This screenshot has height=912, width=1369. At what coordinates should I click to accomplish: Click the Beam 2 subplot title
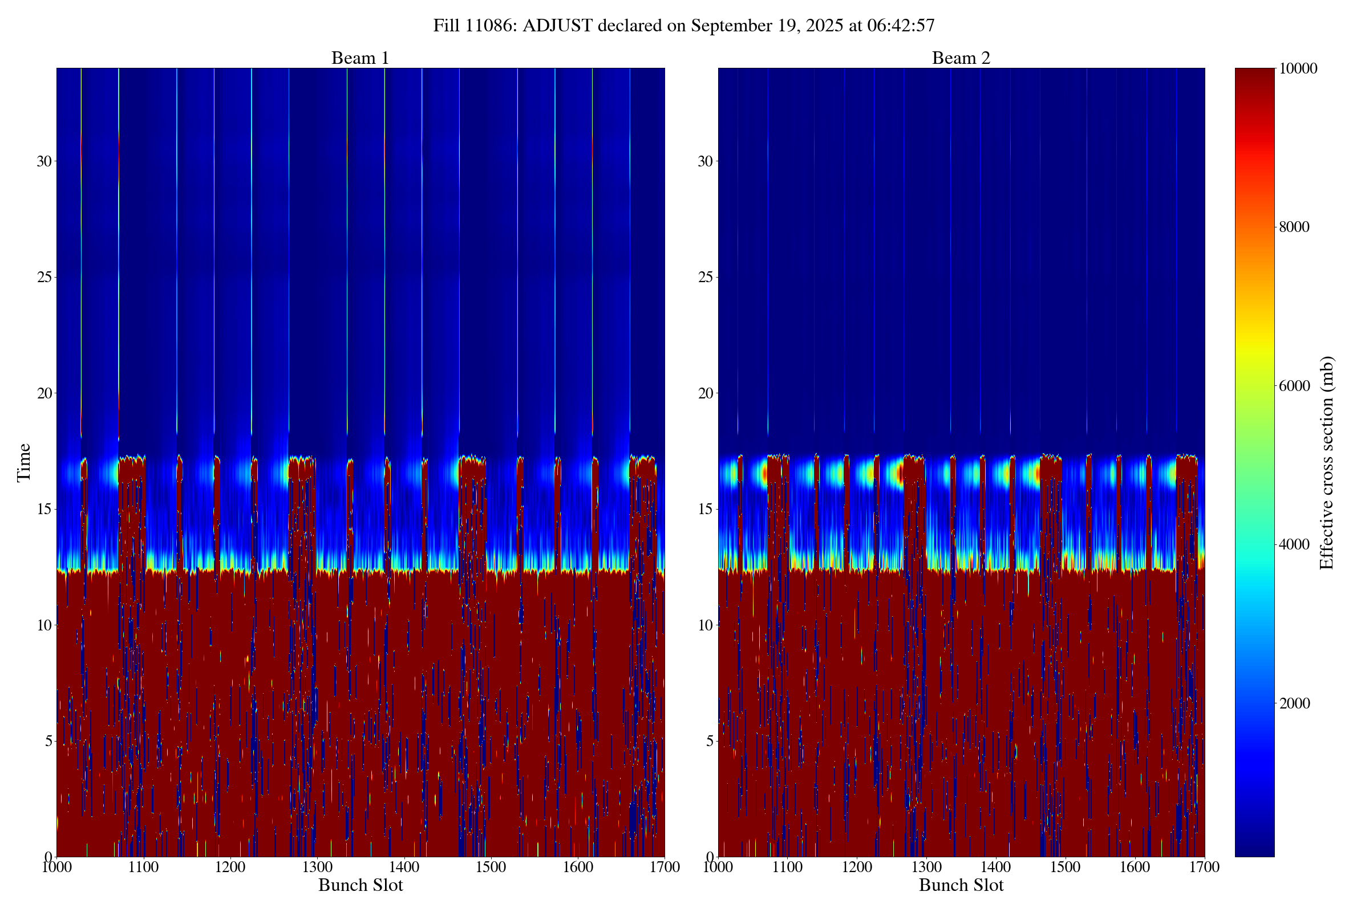961,58
